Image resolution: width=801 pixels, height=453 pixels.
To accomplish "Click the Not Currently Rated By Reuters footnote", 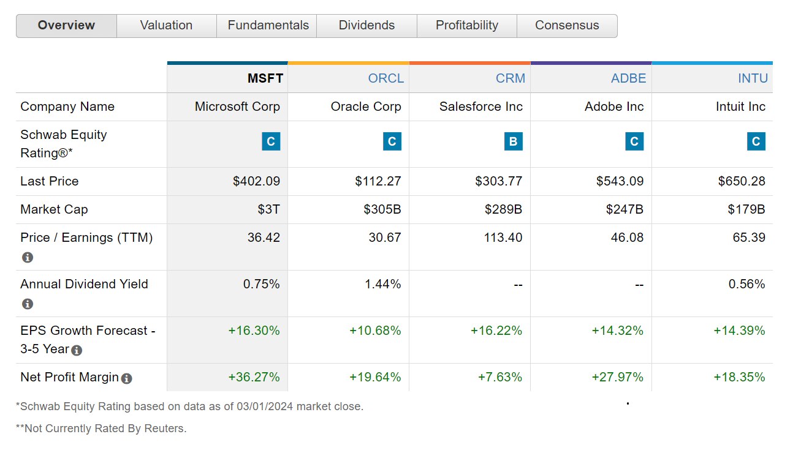I will click(101, 429).
